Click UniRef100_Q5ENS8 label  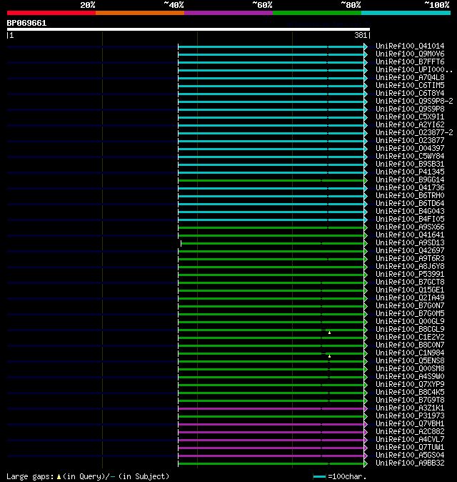click(410, 361)
